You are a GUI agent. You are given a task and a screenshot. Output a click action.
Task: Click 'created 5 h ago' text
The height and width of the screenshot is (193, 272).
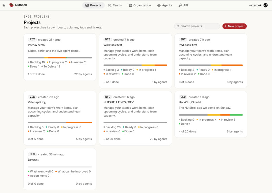124,97
